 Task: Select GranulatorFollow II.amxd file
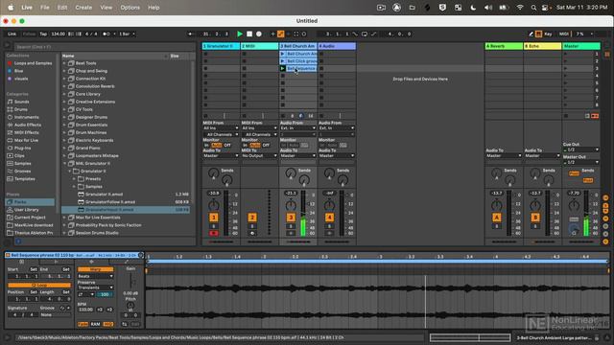pyautogui.click(x=110, y=202)
